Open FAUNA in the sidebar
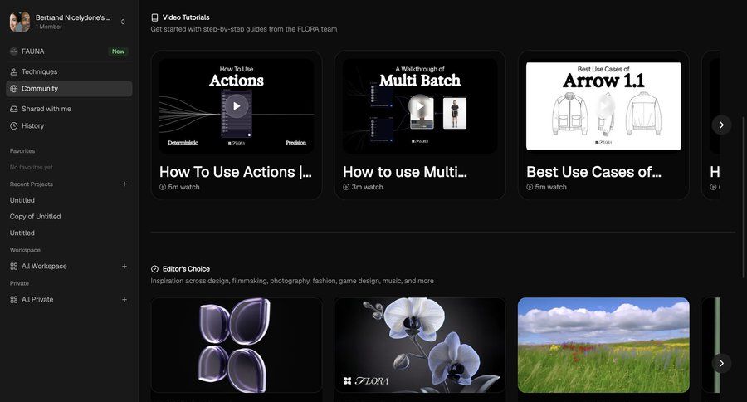 click(x=69, y=51)
